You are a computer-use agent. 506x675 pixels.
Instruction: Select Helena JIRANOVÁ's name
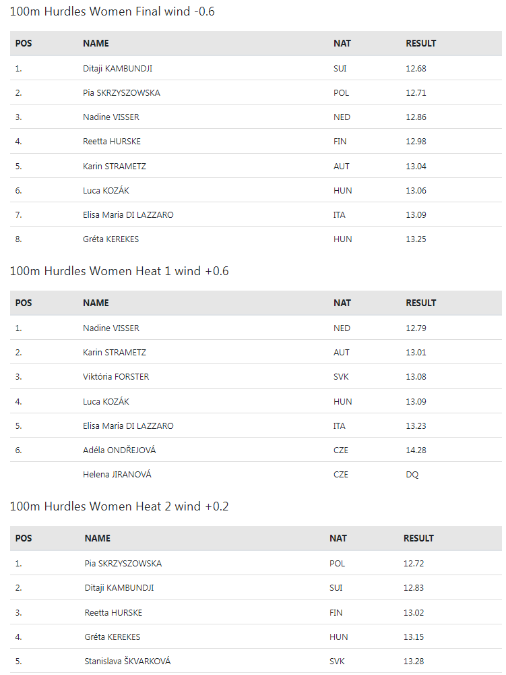tap(117, 475)
